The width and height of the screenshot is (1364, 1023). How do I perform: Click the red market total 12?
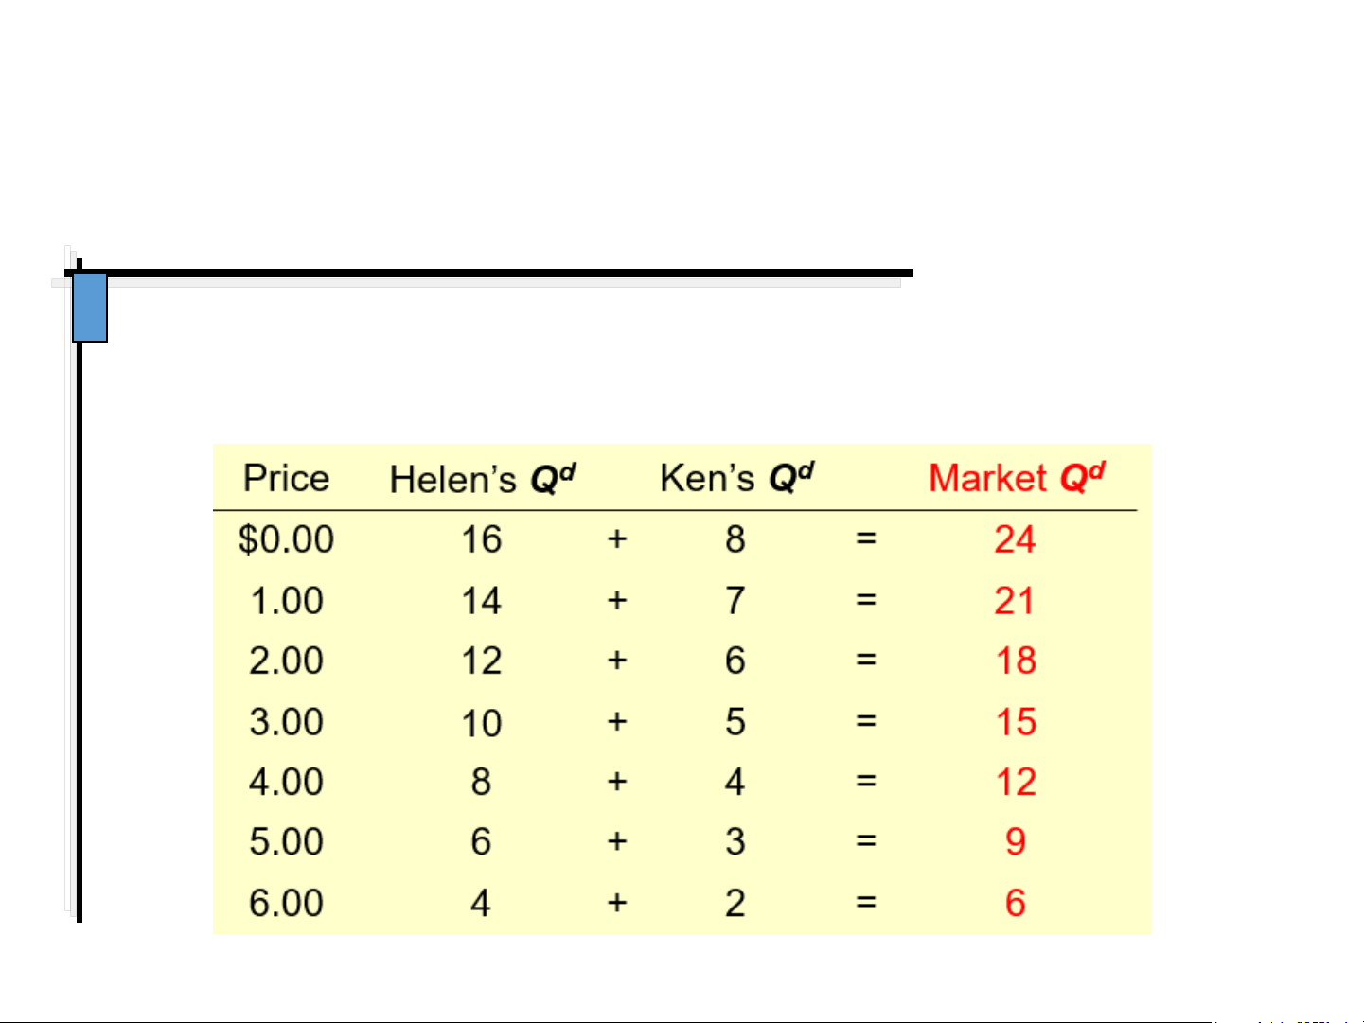[x=1016, y=783]
